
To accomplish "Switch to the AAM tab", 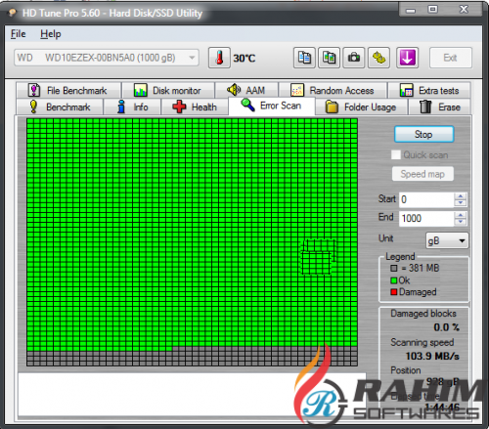I will coord(246,90).
